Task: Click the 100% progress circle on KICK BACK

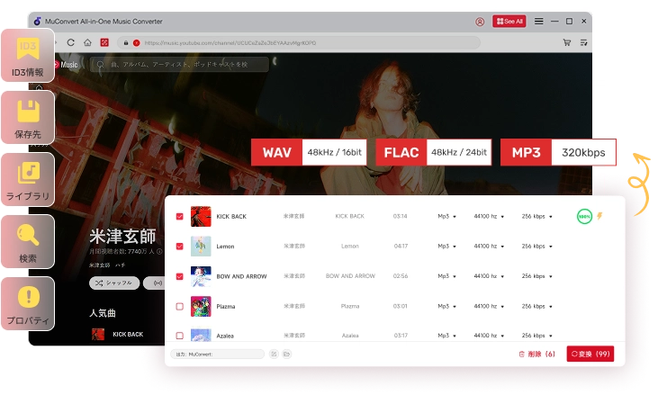Action: point(584,217)
